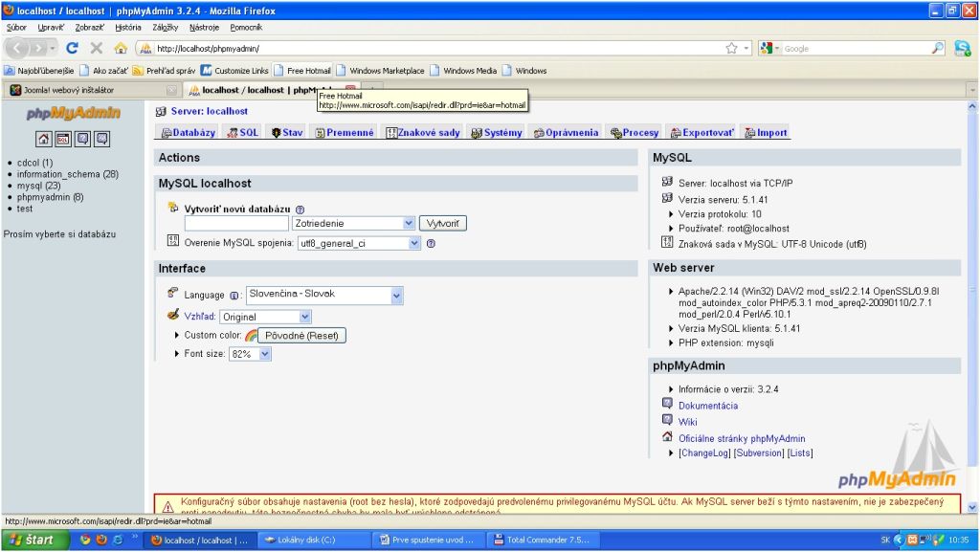The image size is (980, 552).
Task: Click the browser back arrow button
Action: (17, 48)
